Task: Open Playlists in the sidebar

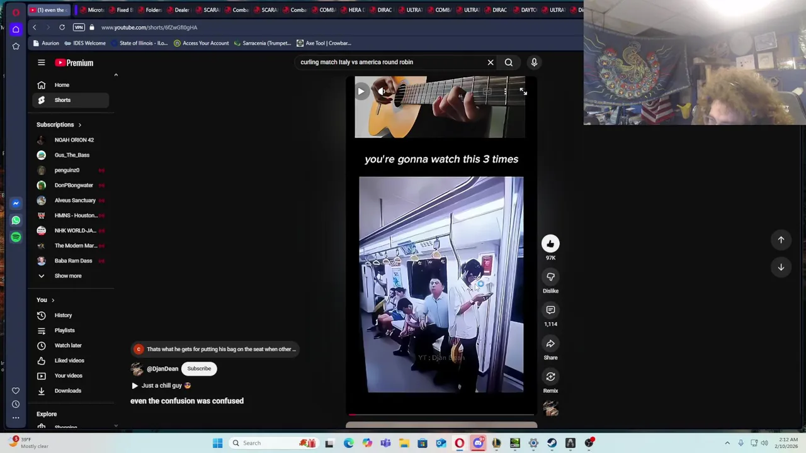Action: click(x=71, y=330)
